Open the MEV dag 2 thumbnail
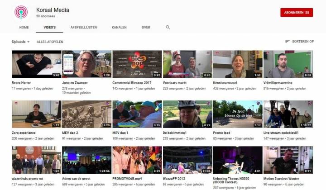This screenshot has height=190, width=326. click(86, 114)
